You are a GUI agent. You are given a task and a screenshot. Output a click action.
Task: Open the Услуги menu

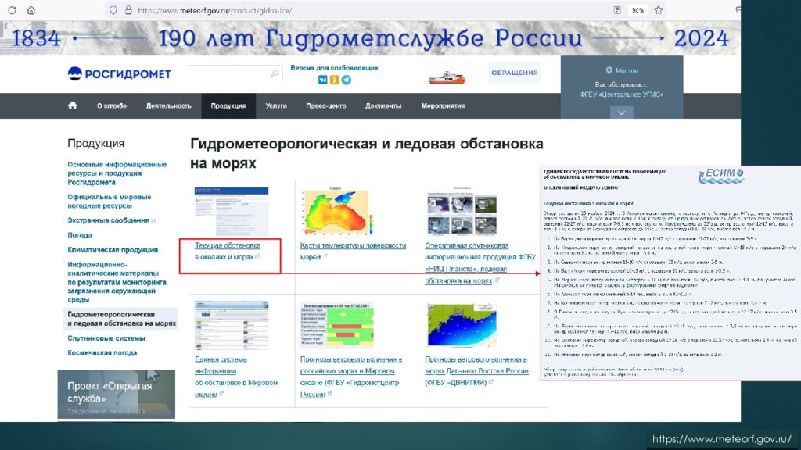[x=276, y=106]
